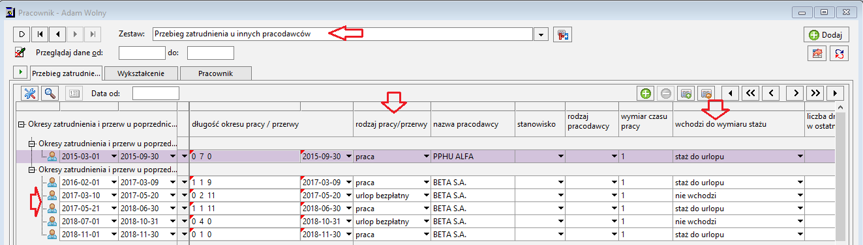
Task: Click the numeric calendar icon before Data od
Action: [x=74, y=94]
